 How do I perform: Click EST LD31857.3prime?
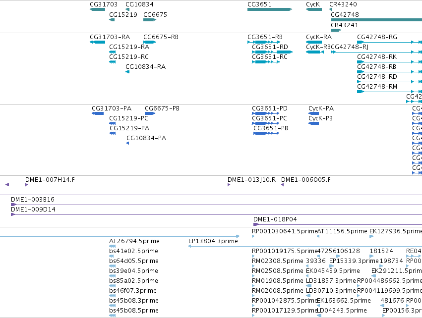309,286
